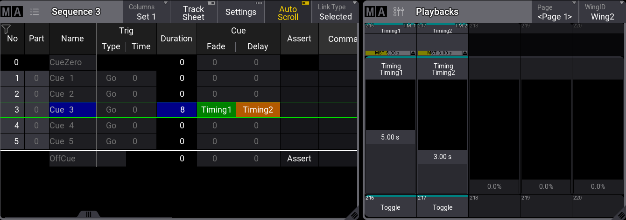Click the Timing2 fader handle showing 3.00 s

(x=442, y=157)
